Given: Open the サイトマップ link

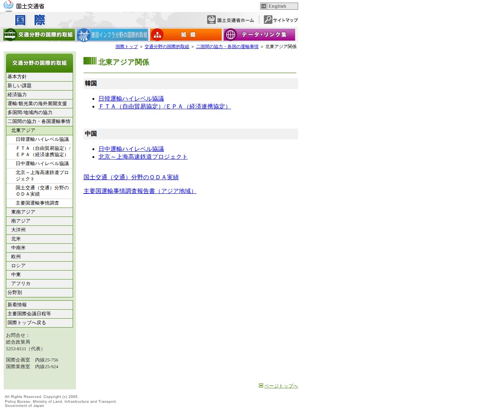Looking at the screenshot, I should point(281,20).
